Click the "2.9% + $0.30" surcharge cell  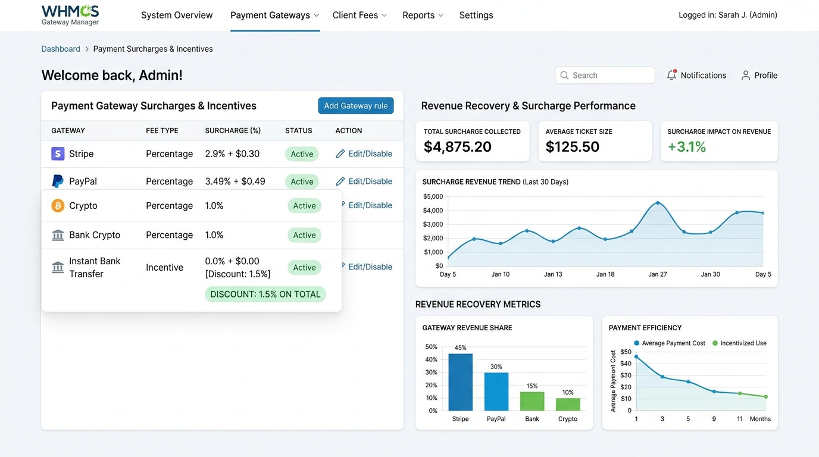coord(232,154)
